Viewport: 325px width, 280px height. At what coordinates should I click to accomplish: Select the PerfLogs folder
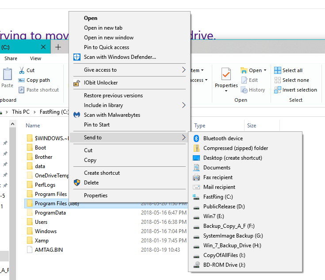pyautogui.click(x=45, y=185)
